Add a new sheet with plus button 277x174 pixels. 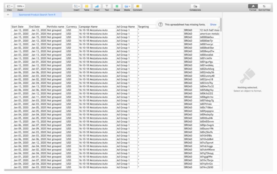pyautogui.click(x=8, y=14)
